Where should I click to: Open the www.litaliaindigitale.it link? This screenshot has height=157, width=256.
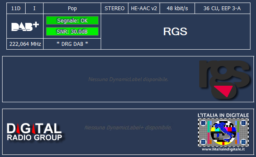pyautogui.click(x=223, y=149)
